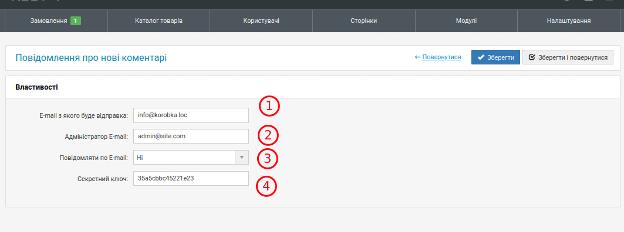
Task: Go to Користувачі section
Action: pyautogui.click(x=261, y=21)
